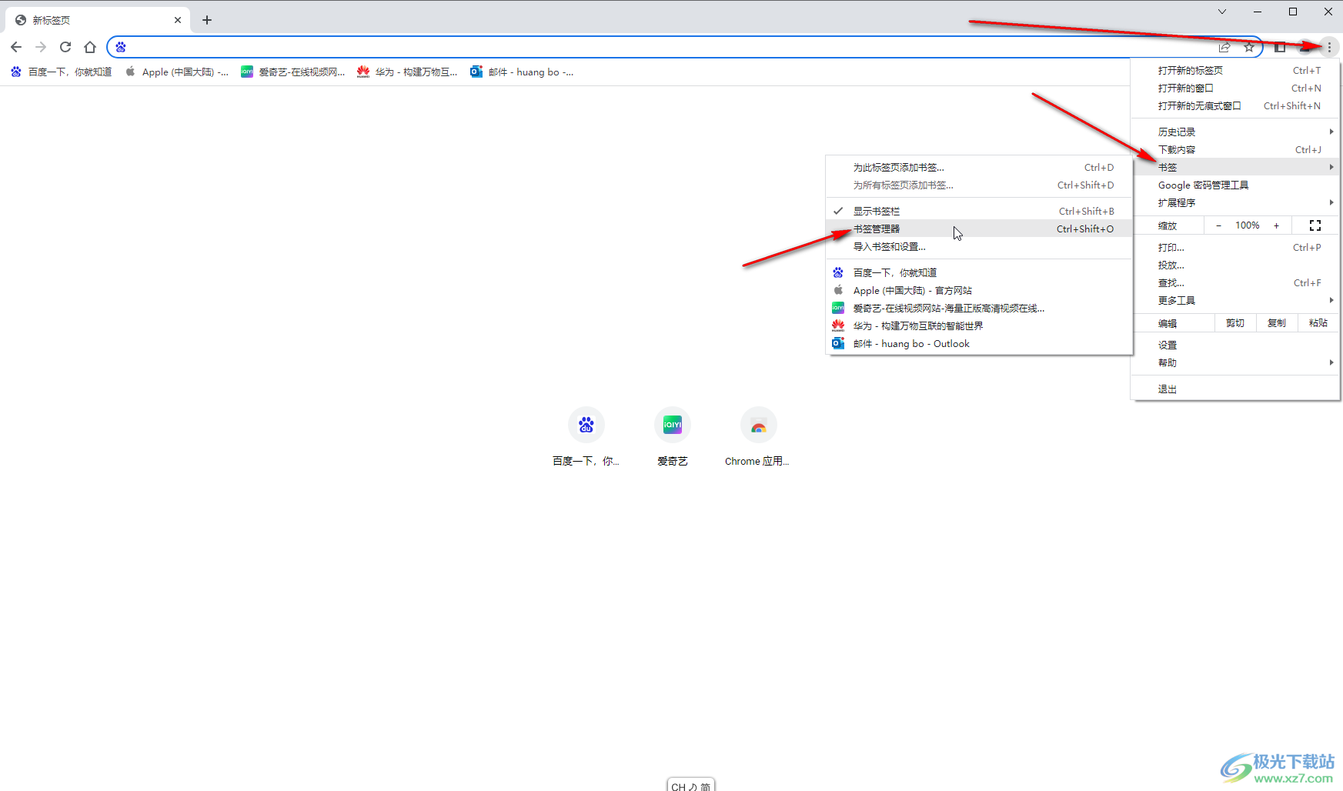The height and width of the screenshot is (791, 1343).
Task: Open 邮件 - huang bo bookmark in bar
Action: 522,72
